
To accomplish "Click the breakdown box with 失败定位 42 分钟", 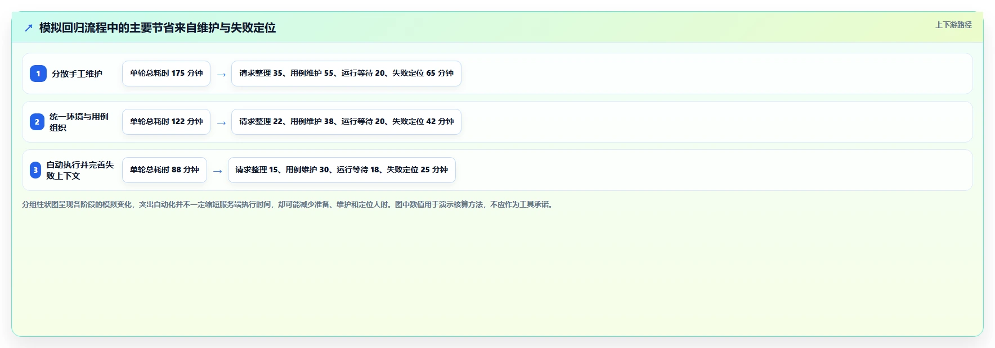I will 346,122.
